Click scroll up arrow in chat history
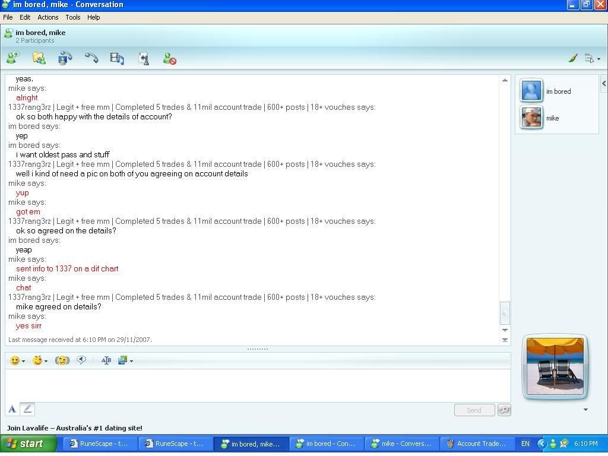The image size is (608, 456). (x=505, y=80)
